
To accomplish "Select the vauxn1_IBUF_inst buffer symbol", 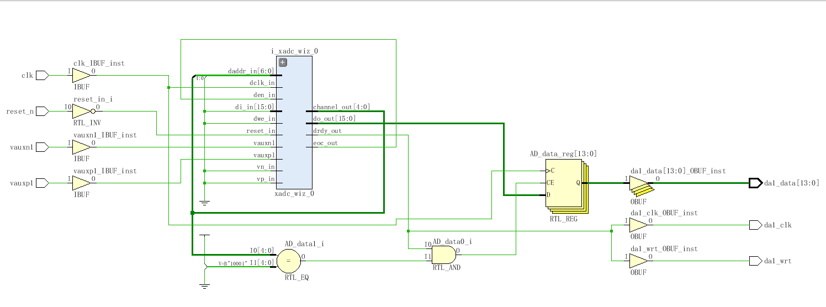I will [x=81, y=147].
